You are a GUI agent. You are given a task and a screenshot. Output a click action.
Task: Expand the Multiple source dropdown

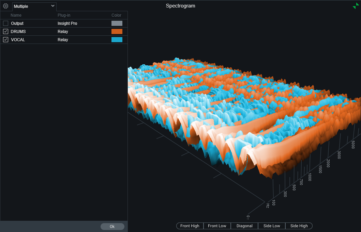coord(34,6)
